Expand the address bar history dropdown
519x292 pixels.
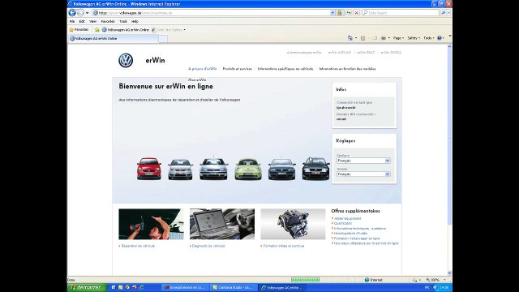click(332, 13)
